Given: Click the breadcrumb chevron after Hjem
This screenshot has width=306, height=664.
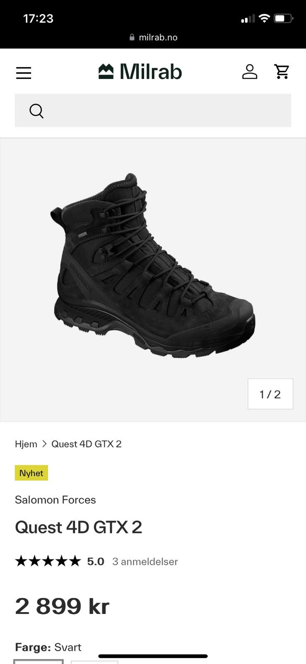Looking at the screenshot, I should click(44, 444).
